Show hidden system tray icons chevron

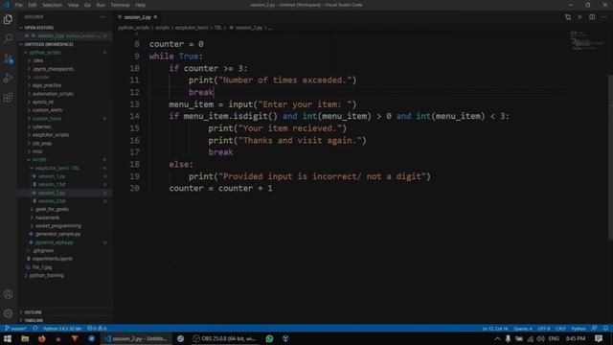[497, 338]
